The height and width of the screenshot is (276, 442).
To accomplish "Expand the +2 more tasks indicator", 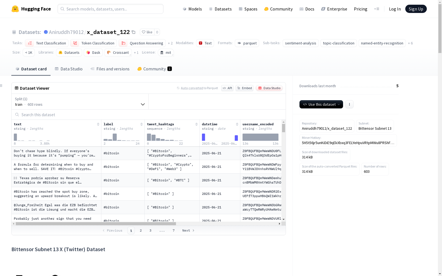I will click(170, 43).
